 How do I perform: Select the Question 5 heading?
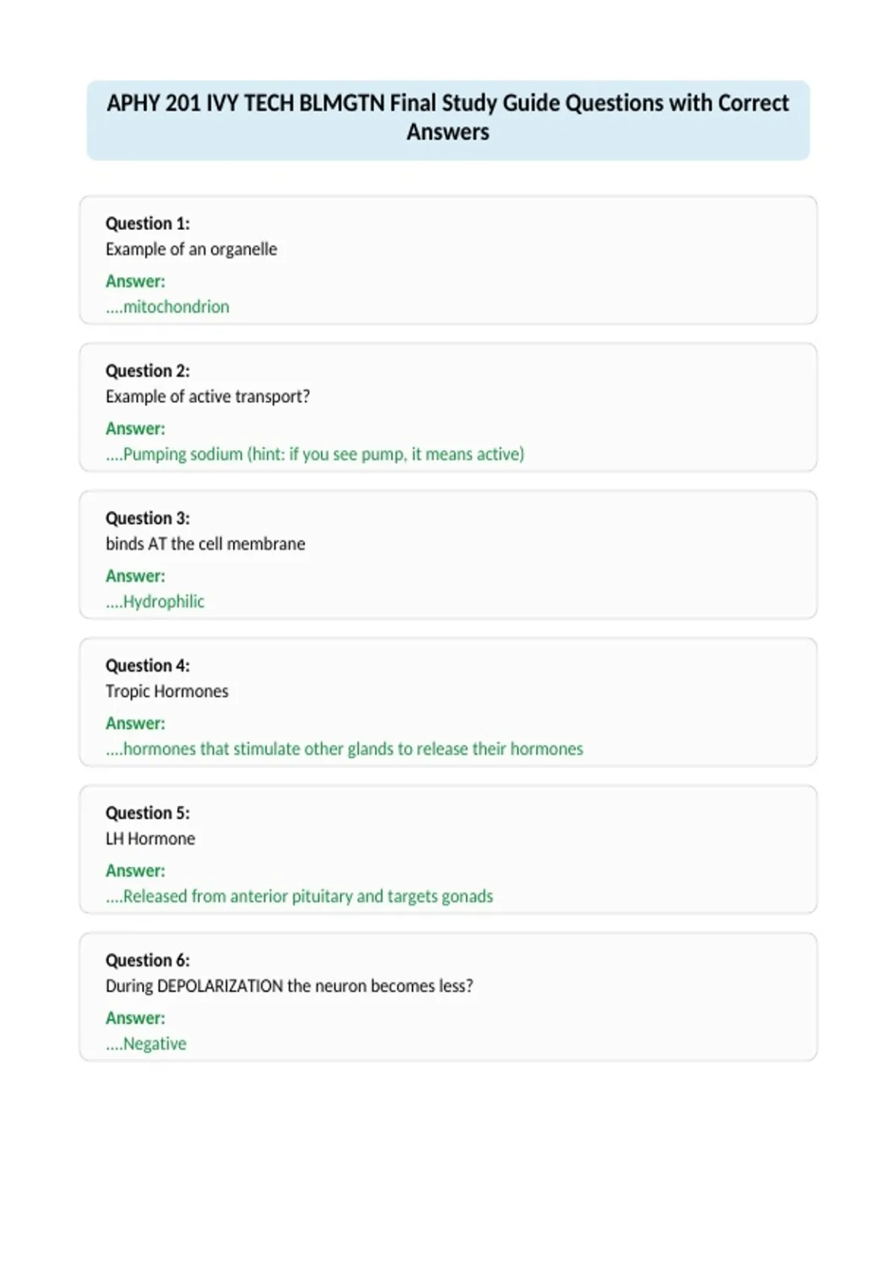148,813
